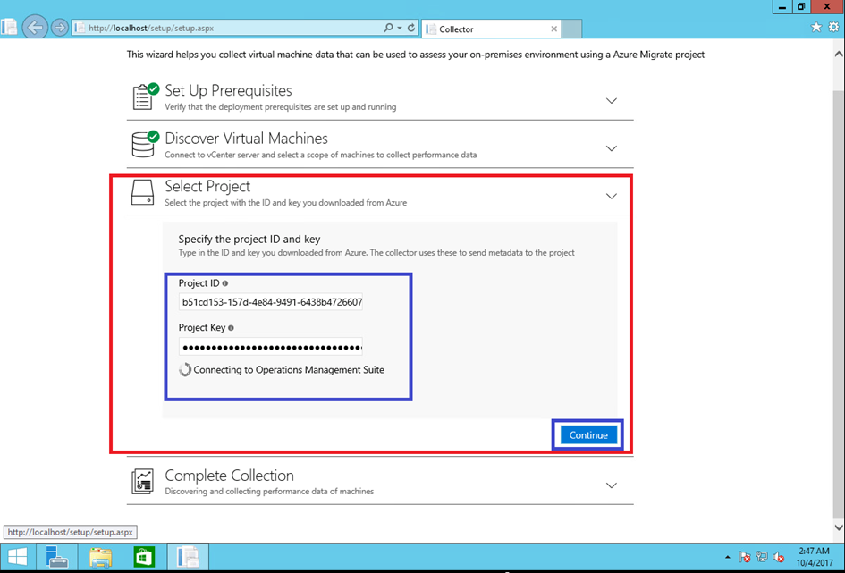Expand the Complete Collection section chevron

point(611,485)
